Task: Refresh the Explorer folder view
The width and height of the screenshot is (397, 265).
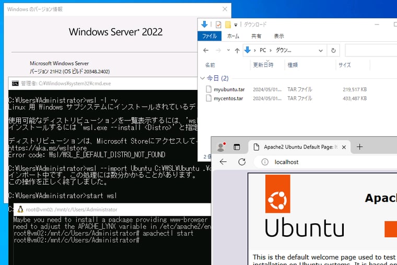Action: click(333, 50)
